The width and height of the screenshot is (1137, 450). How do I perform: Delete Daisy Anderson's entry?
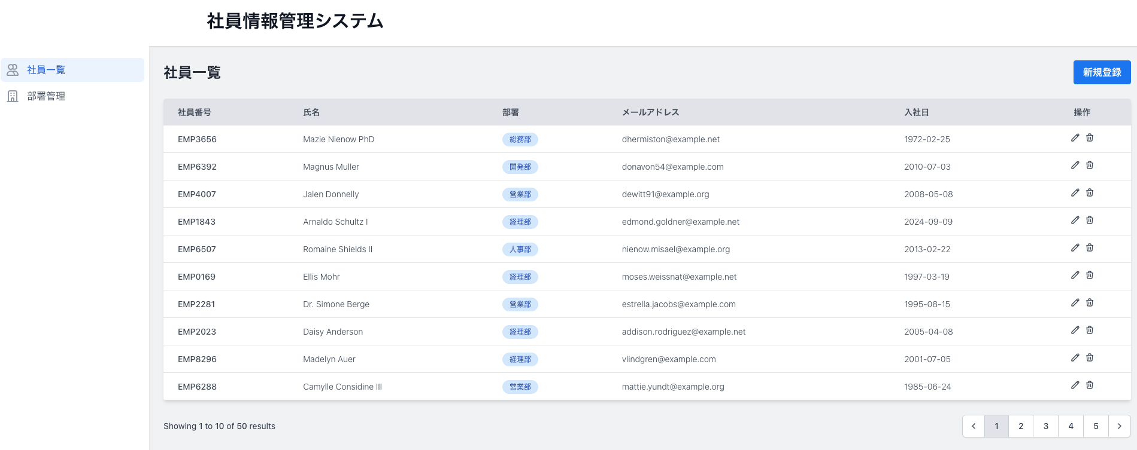1090,330
